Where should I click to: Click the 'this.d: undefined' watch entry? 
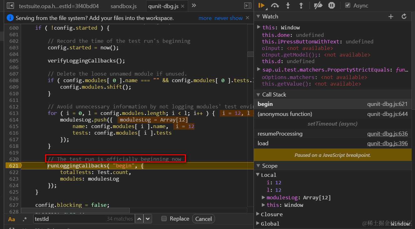tap(288, 61)
